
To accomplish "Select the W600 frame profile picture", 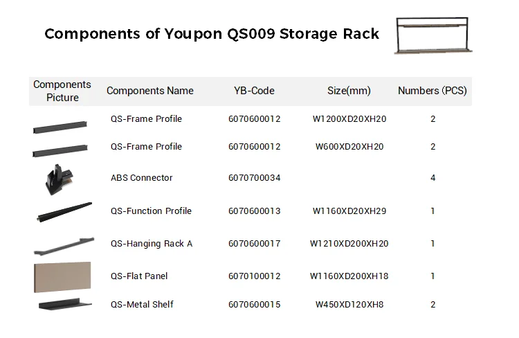I will (x=62, y=150).
